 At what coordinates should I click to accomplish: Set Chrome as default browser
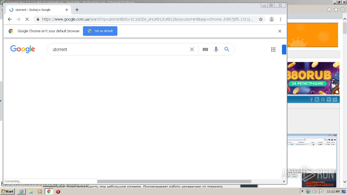pos(100,31)
